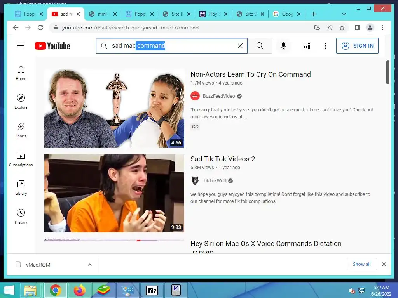Screen dimensions: 398x298
Task: Open Hey Siri on Mac Os X video title
Action: point(266,244)
